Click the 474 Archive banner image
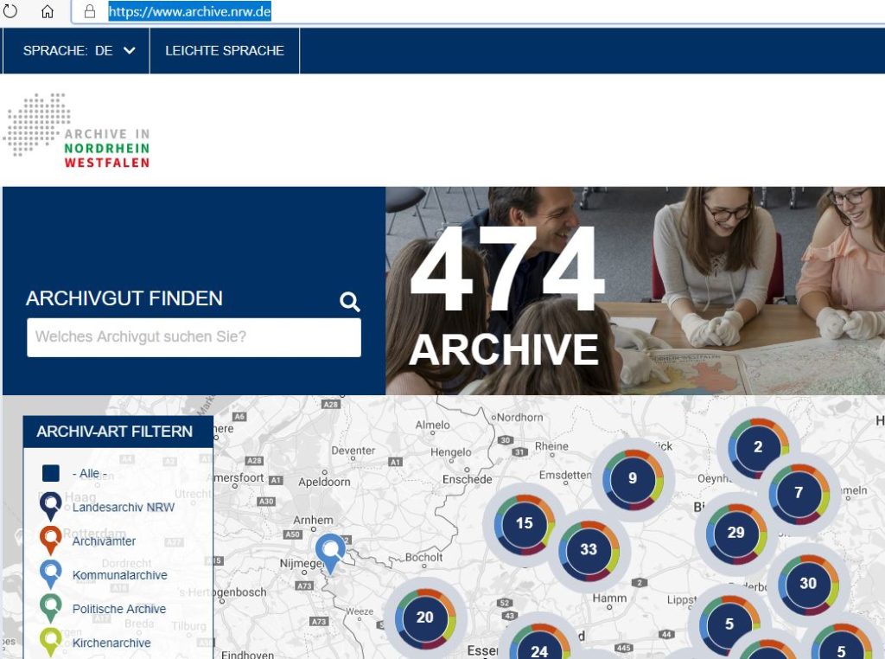Screen dimensions: 885x659 click(635, 291)
